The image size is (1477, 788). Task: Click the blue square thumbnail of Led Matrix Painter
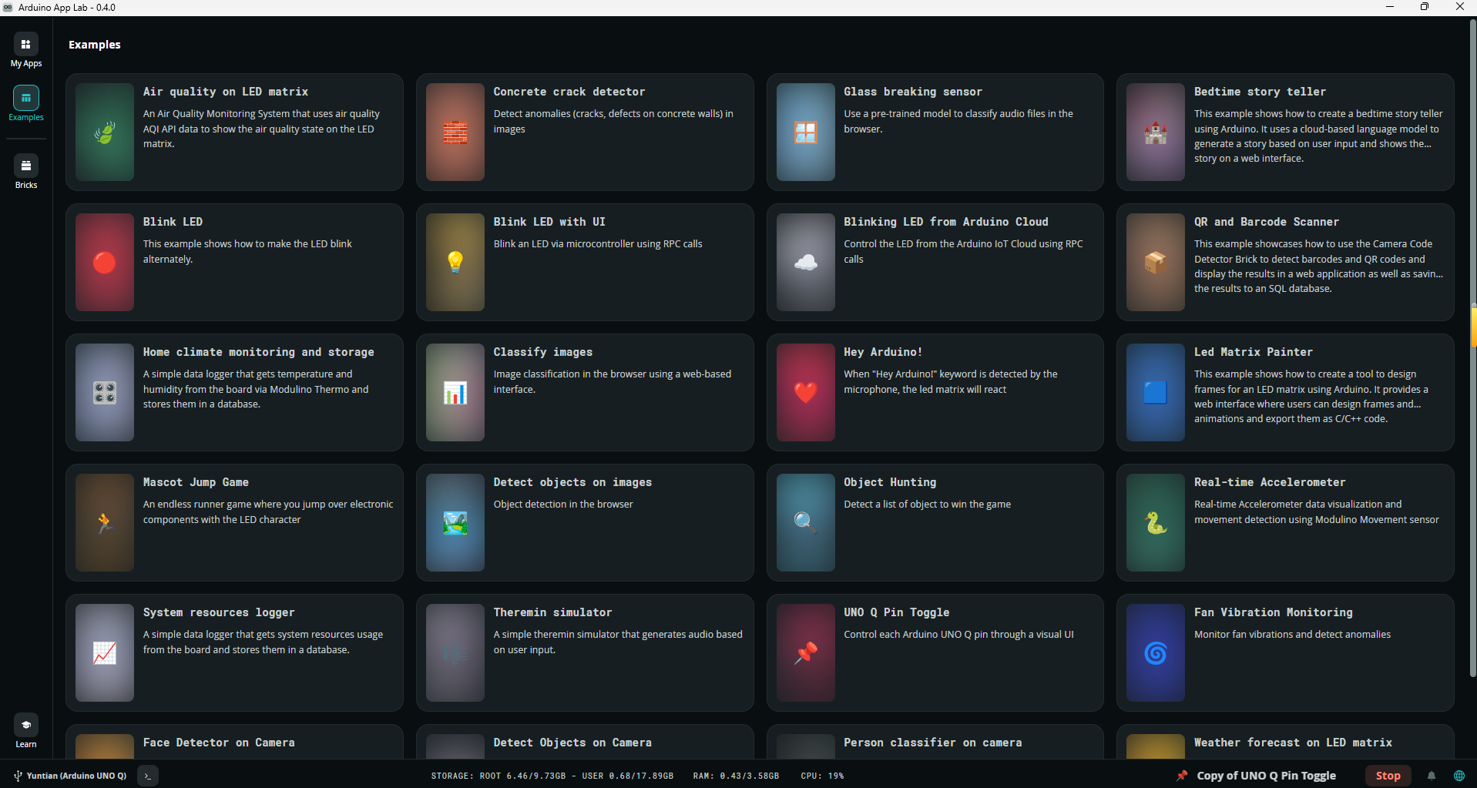(x=1156, y=392)
